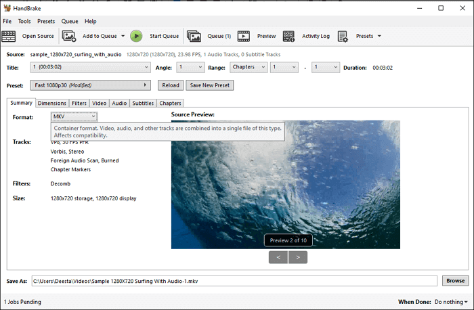The height and width of the screenshot is (310, 474).
Task: Expand the Format MKV dropdown
Action: pos(74,117)
